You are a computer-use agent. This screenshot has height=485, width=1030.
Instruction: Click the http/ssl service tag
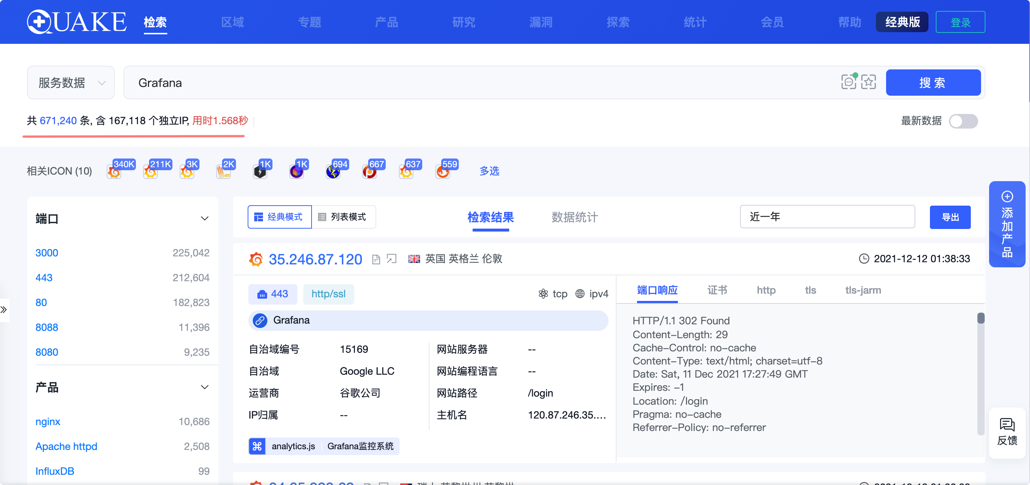click(x=328, y=294)
